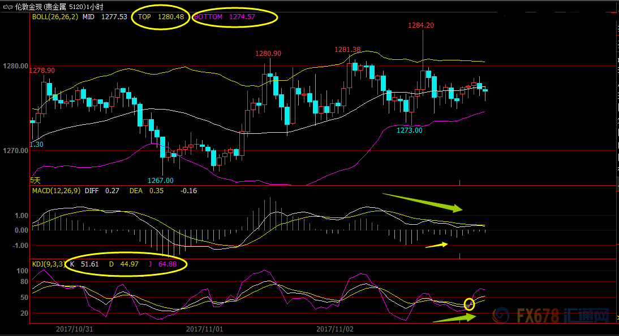Select the 80 KDJ axis label
The width and height of the screenshot is (619, 336).
pyautogui.click(x=24, y=282)
